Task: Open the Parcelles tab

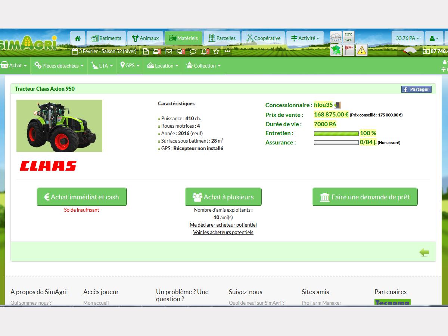Action: pyautogui.click(x=222, y=38)
